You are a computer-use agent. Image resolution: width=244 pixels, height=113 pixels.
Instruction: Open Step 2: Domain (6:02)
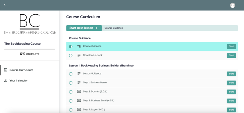click(152, 92)
